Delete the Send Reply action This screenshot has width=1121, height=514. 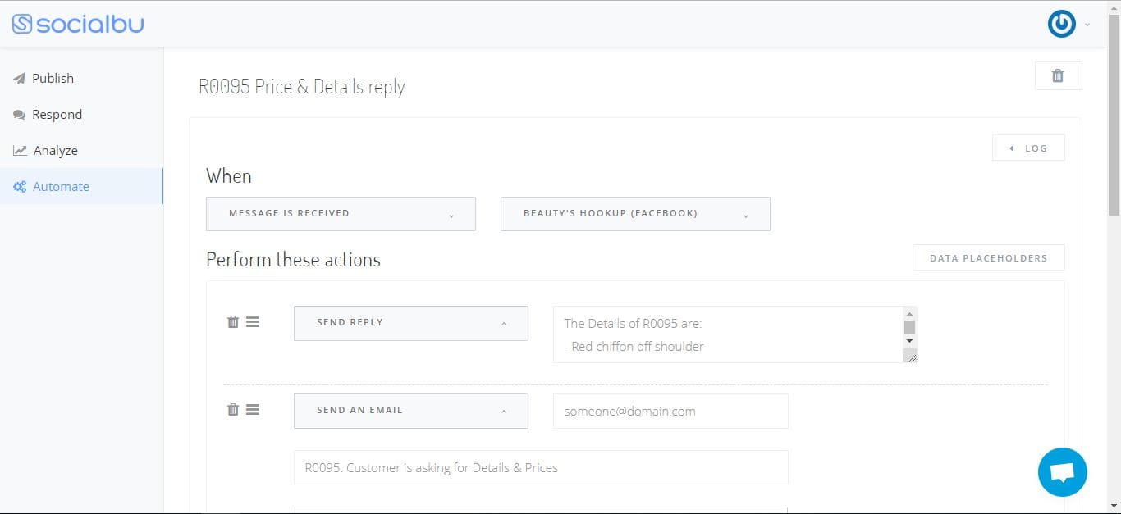(233, 322)
